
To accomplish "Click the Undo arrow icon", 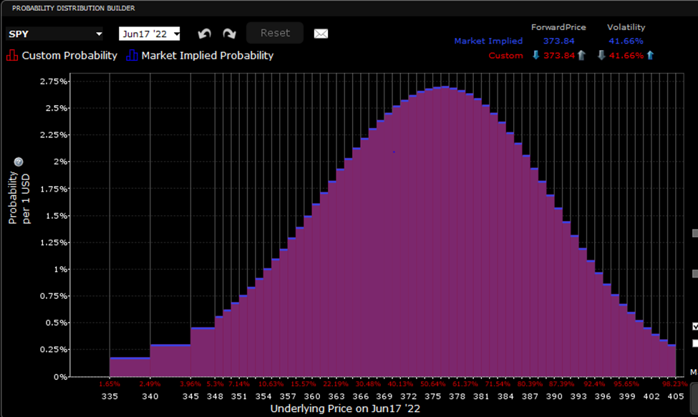I will [x=205, y=33].
